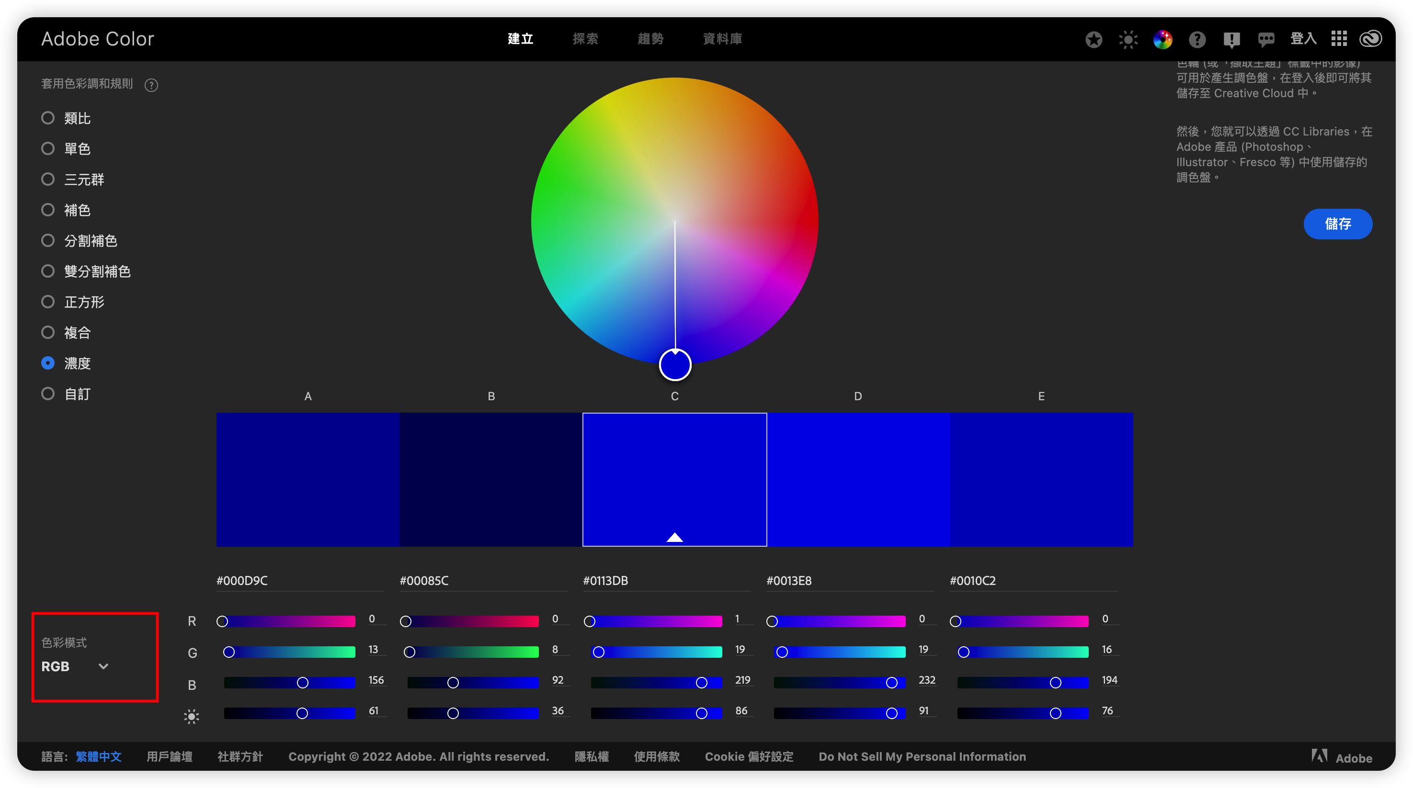1413x788 pixels.
Task: Open the help question mark icon
Action: [1197, 39]
